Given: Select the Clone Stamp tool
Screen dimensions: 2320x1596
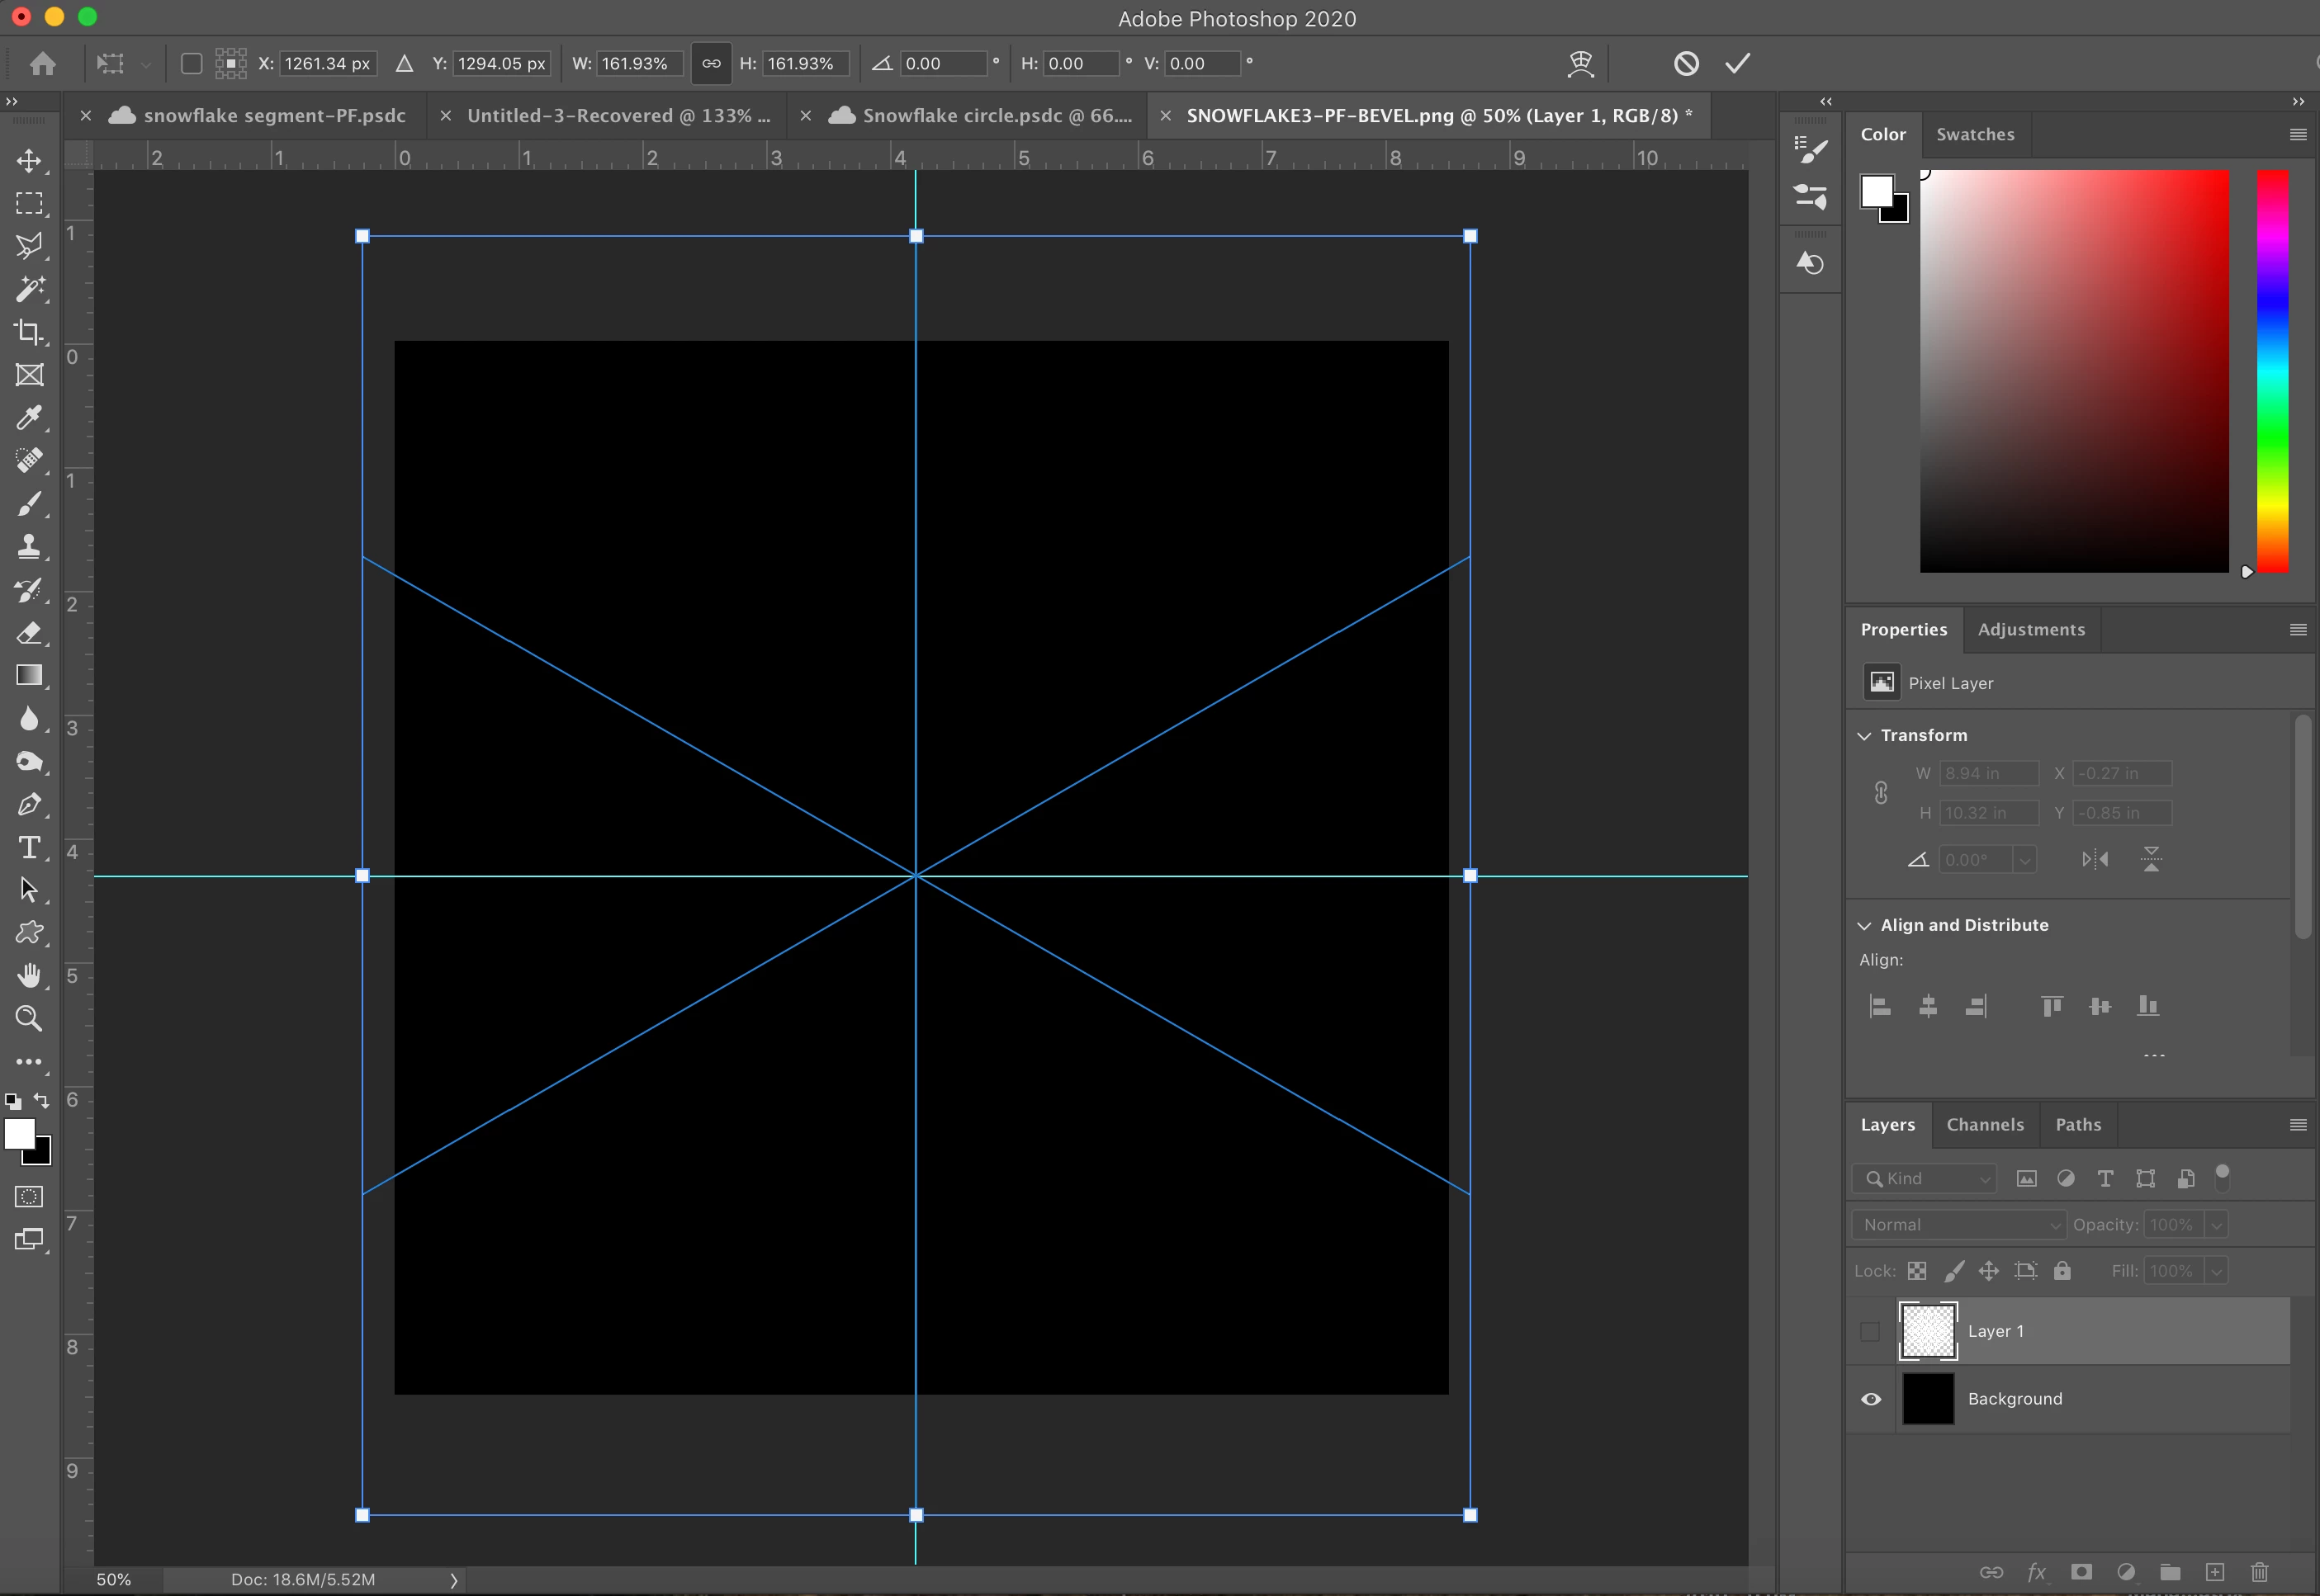Looking at the screenshot, I should coord(28,546).
